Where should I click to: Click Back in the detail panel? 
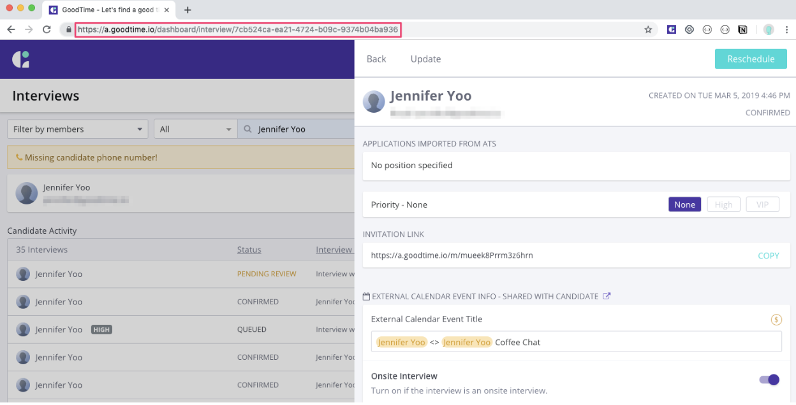pyautogui.click(x=376, y=59)
